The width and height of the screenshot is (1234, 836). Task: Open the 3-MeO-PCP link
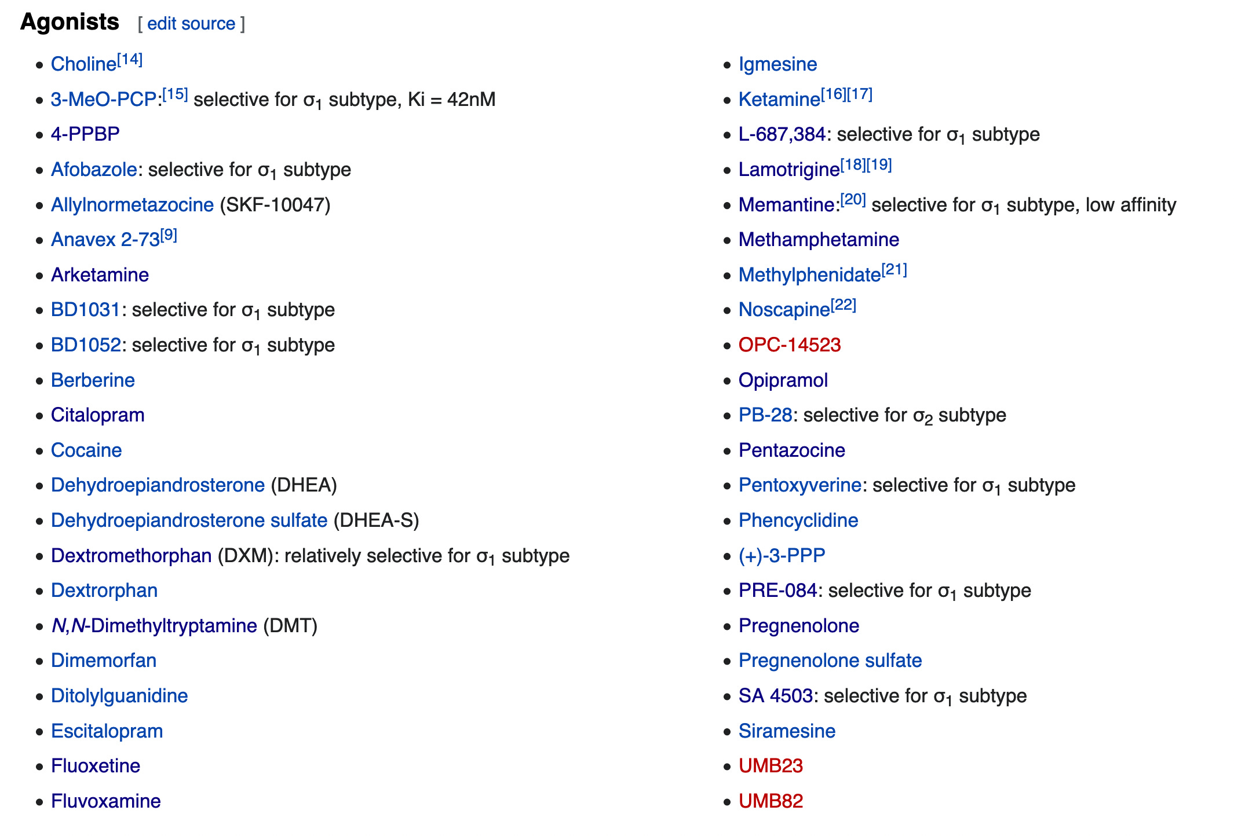[103, 100]
